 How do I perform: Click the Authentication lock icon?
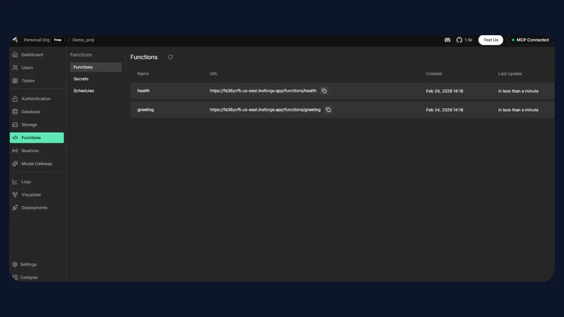tap(15, 99)
